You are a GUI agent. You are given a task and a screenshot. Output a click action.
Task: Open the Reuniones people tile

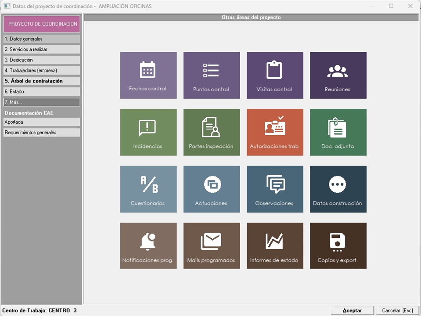pos(338,75)
